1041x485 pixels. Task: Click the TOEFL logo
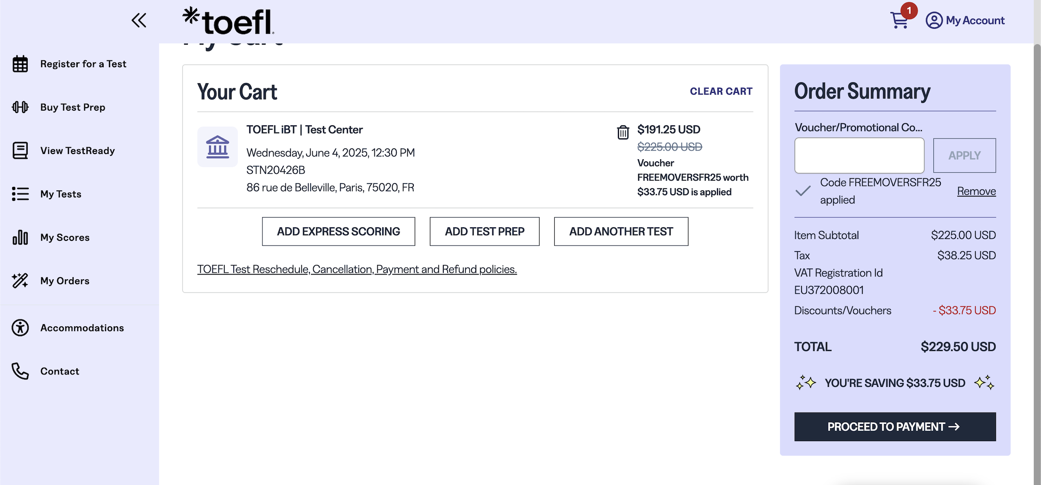coord(229,21)
